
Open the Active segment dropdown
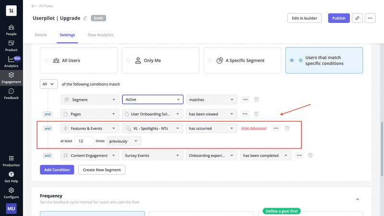pyautogui.click(x=153, y=100)
